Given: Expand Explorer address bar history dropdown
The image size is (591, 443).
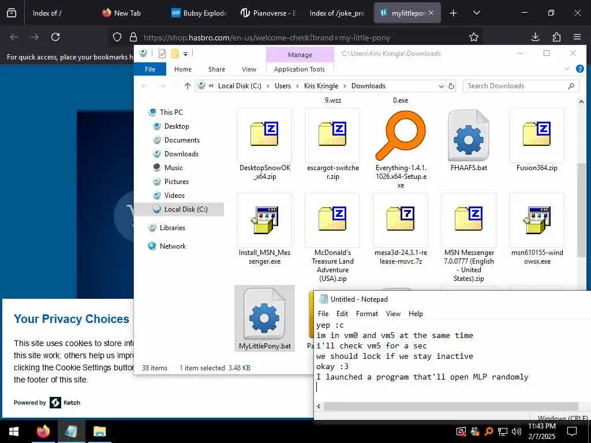Looking at the screenshot, I should [441, 87].
